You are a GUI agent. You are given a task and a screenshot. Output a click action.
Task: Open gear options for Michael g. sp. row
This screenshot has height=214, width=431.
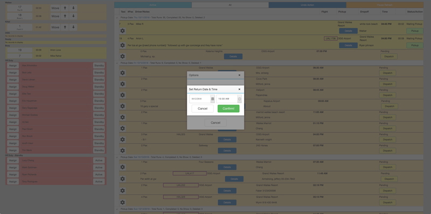click(x=123, y=56)
